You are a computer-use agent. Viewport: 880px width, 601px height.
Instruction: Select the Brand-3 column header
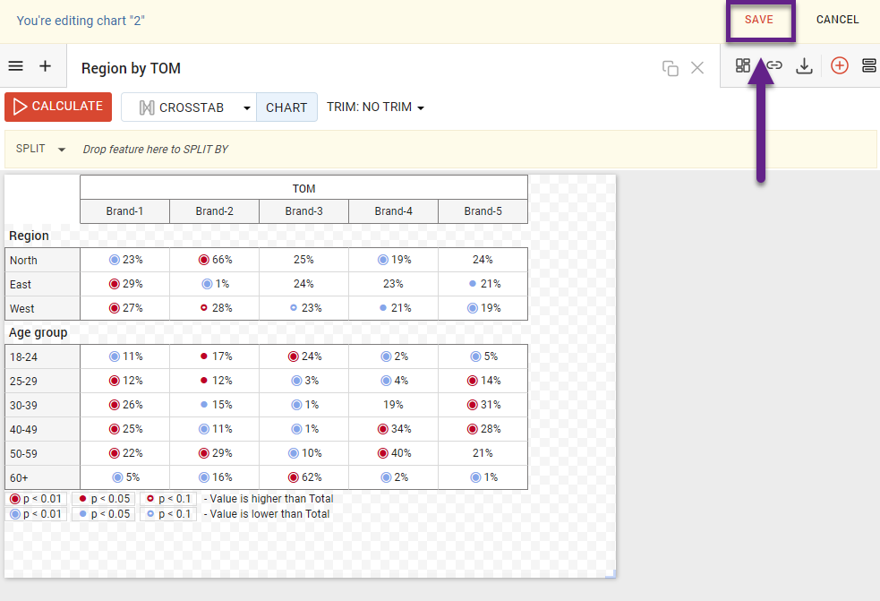tap(303, 211)
